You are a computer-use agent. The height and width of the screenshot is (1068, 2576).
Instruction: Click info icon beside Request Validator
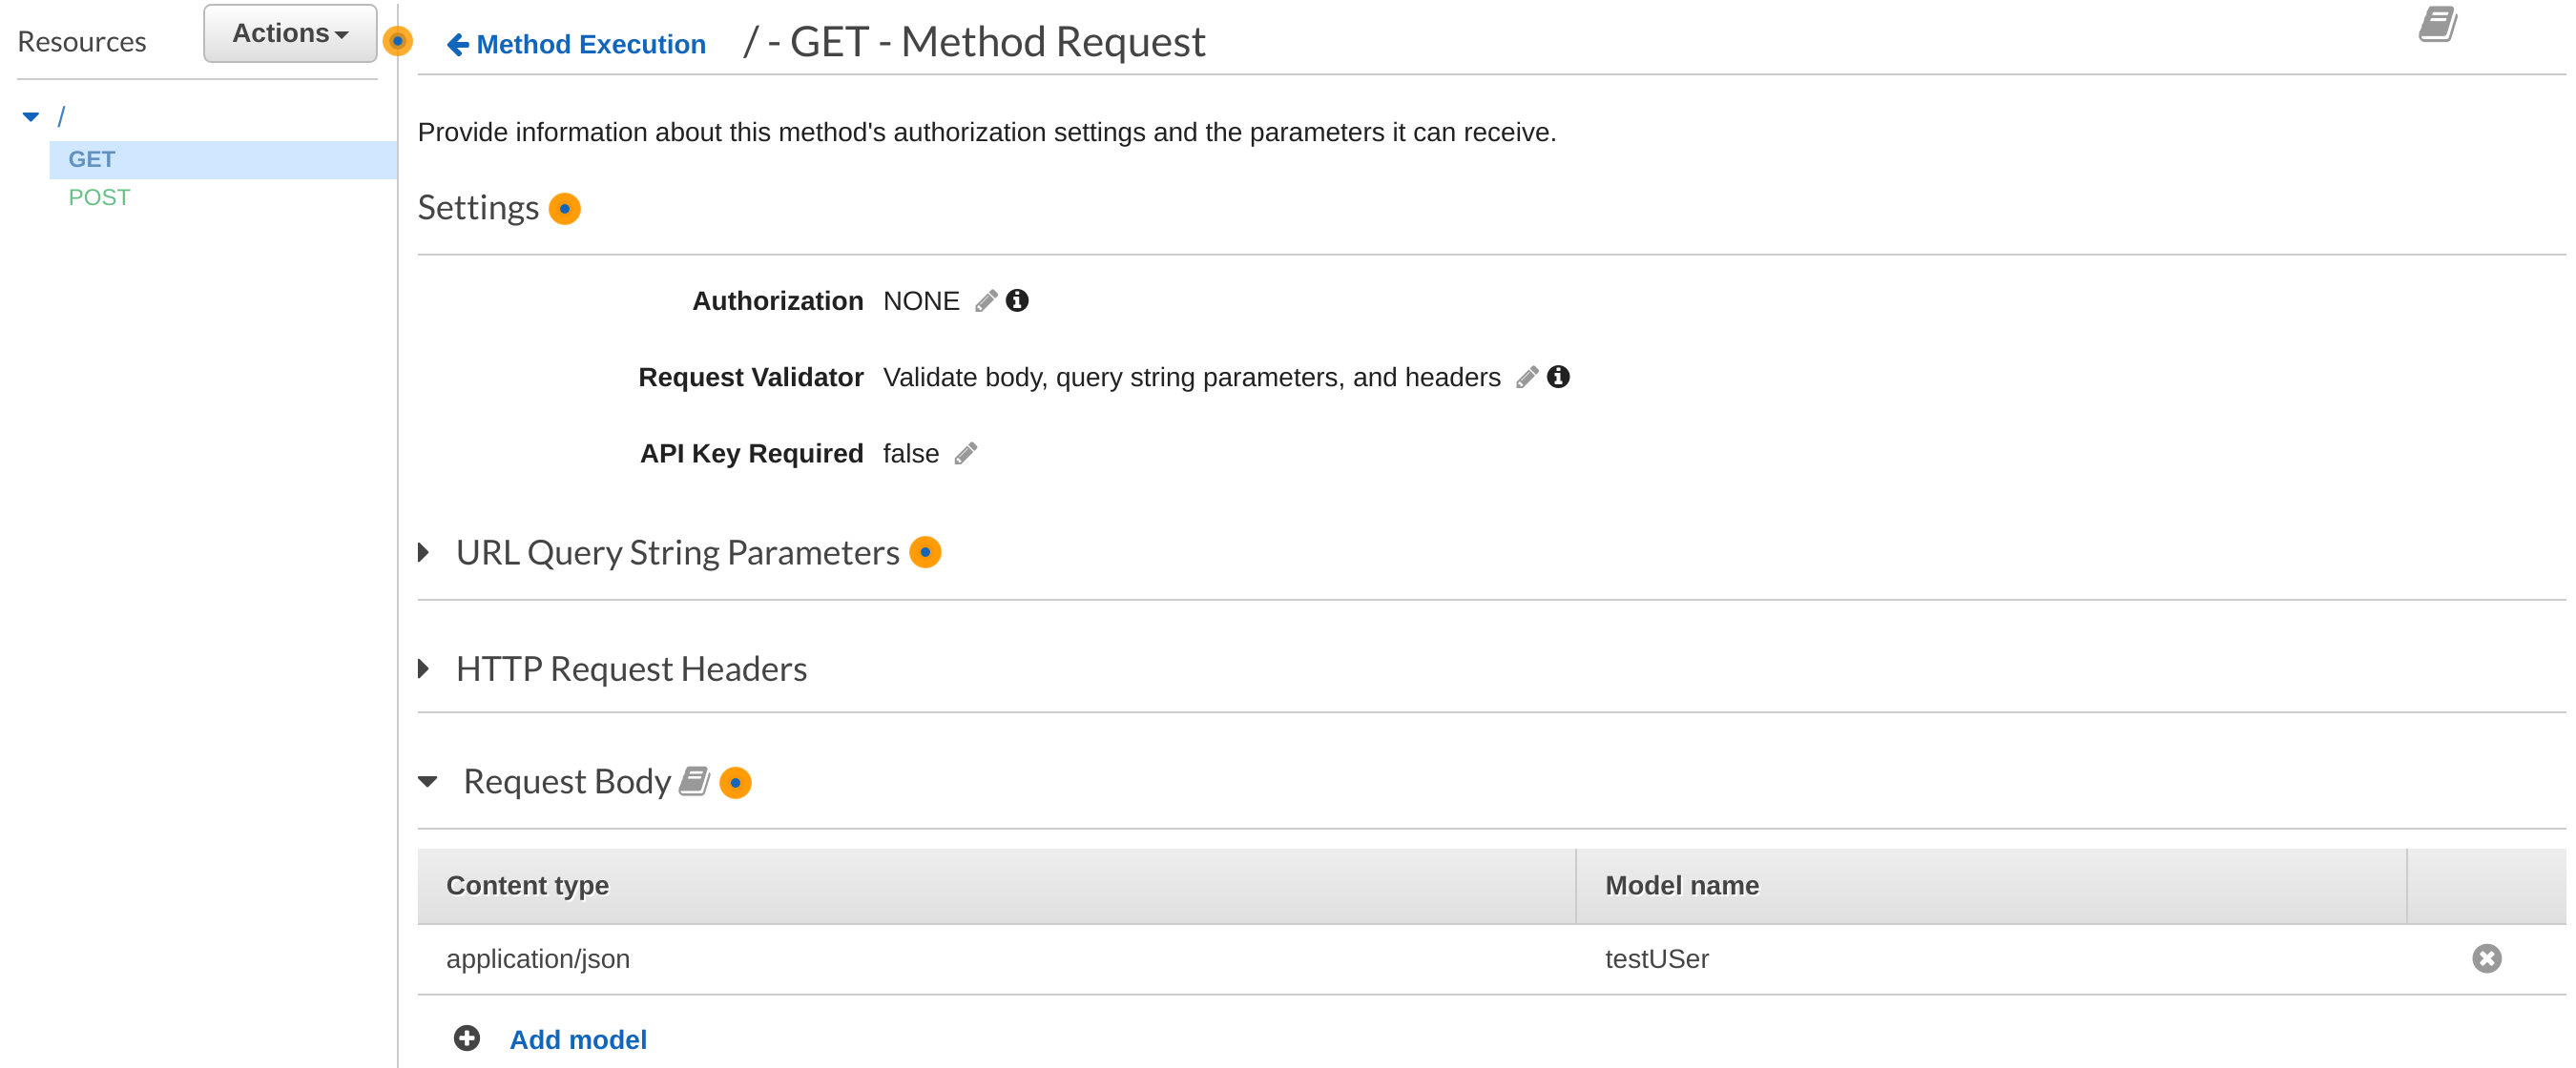click(1558, 377)
